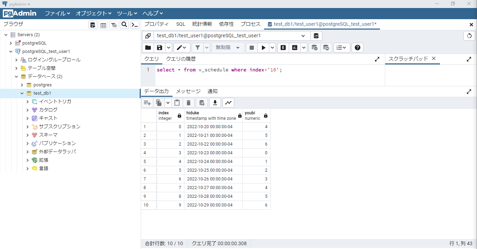The height and width of the screenshot is (249, 477).
Task: Open the explain options dropdown arrow
Action: tap(304, 48)
